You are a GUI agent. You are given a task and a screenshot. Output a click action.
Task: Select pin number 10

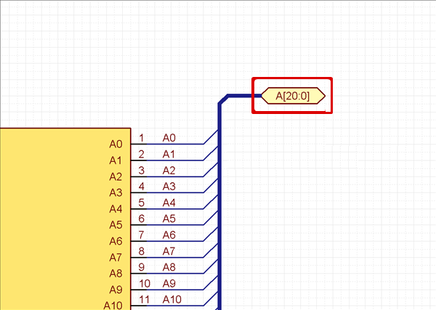tap(145, 284)
